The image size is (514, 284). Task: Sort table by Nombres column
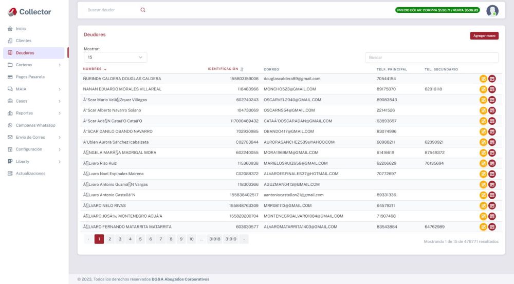(95, 69)
